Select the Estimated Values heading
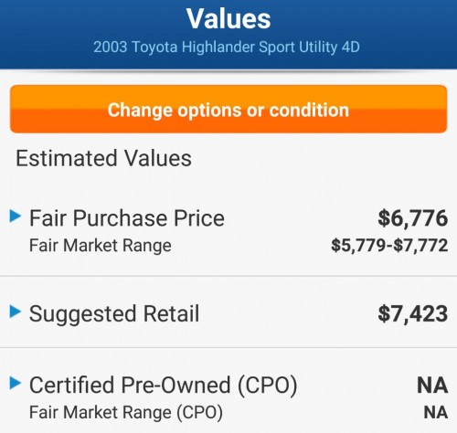Image resolution: width=457 pixels, height=433 pixels. [103, 158]
